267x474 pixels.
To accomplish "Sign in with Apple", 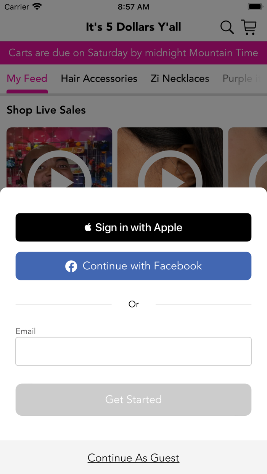I will [133, 227].
